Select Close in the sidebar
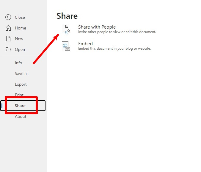This screenshot has width=201, height=172. (x=20, y=17)
